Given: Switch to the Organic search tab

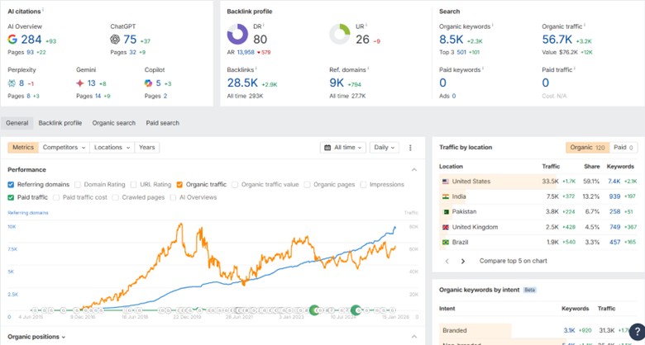Looking at the screenshot, I should click(113, 123).
